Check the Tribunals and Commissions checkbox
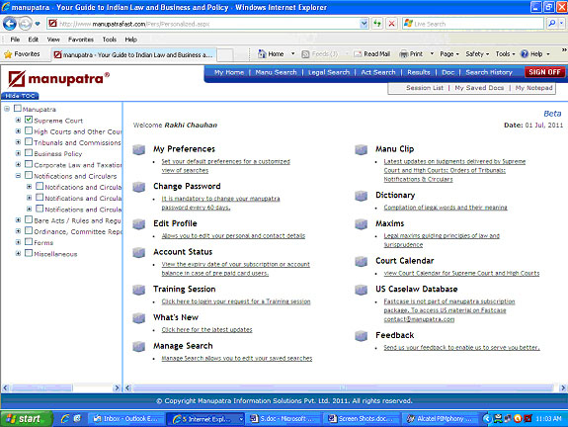 (x=29, y=141)
